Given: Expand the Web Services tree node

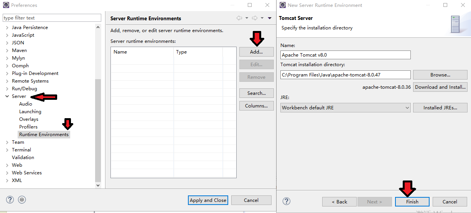Looking at the screenshot, I should 7,173.
